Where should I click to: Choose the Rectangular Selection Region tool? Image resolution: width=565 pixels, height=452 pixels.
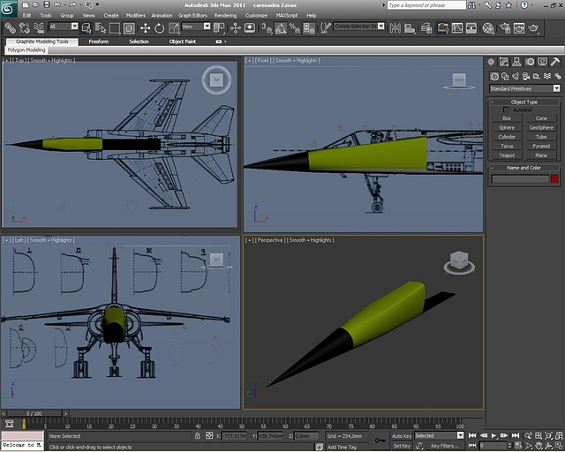(115, 27)
